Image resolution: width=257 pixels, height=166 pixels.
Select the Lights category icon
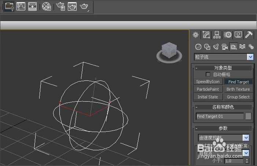(216, 47)
